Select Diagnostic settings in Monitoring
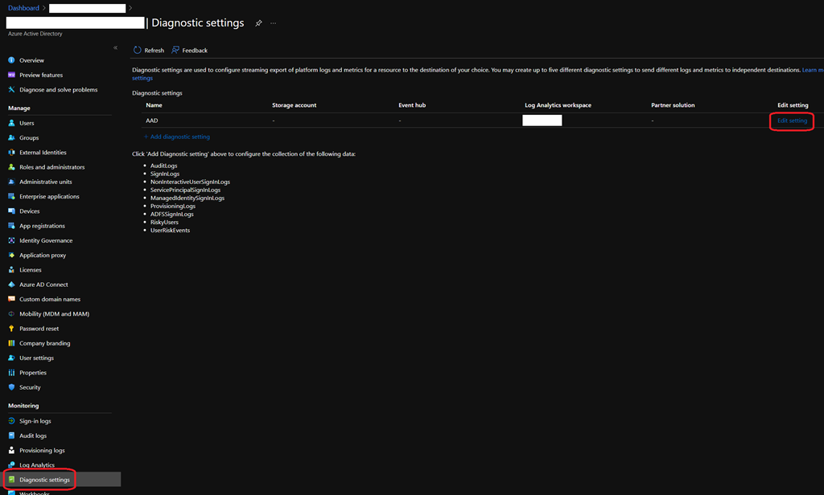 pos(44,480)
